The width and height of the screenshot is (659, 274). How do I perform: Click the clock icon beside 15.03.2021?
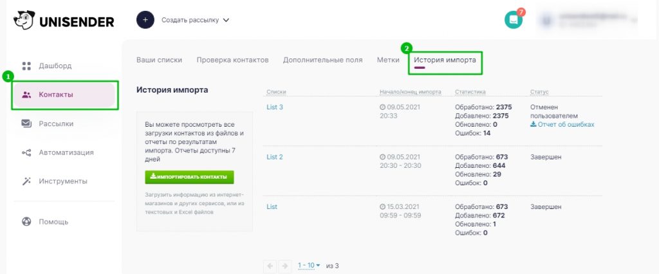pos(382,207)
